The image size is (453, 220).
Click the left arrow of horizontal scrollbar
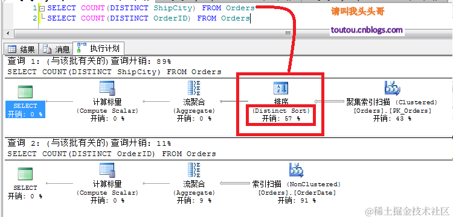point(8,33)
